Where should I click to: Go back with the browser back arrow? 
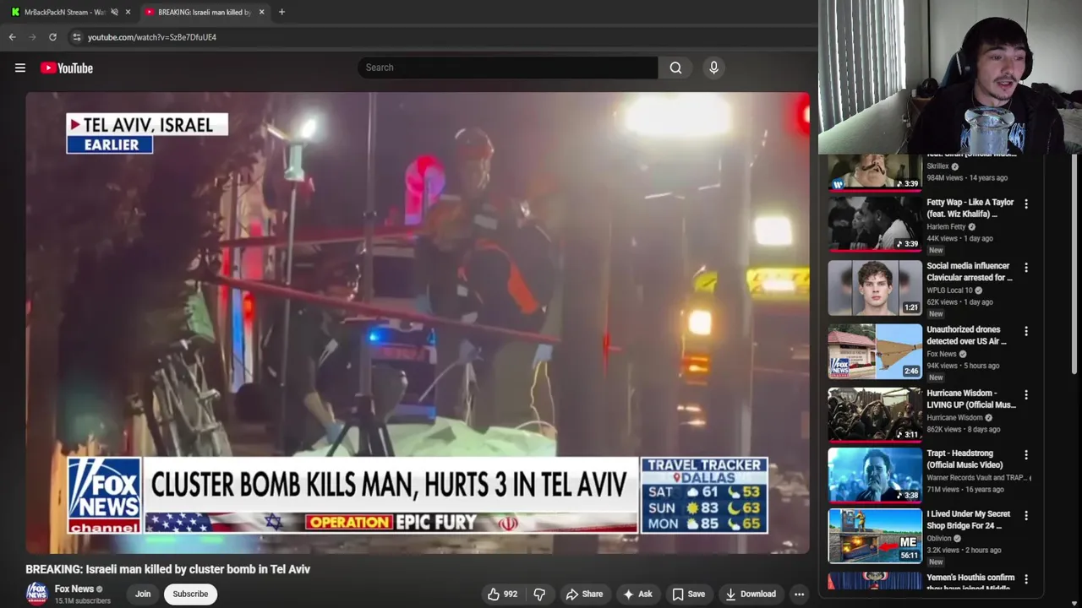coord(12,37)
